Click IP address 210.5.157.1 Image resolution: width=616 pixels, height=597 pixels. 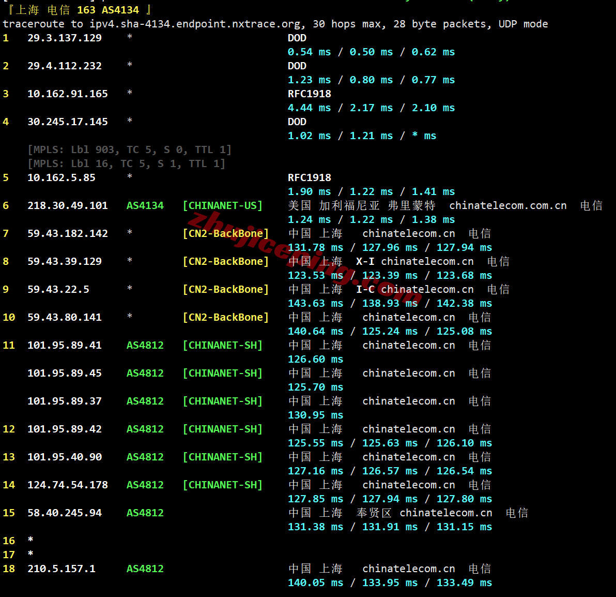click(61, 569)
